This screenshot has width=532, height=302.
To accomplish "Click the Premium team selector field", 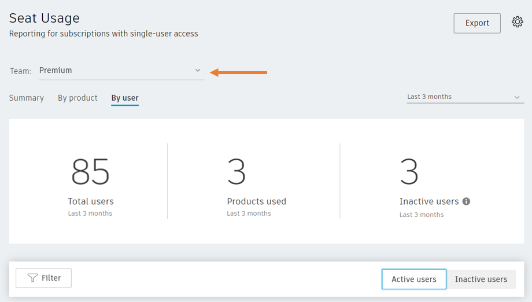I will (122, 71).
